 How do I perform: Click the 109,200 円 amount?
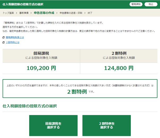tap(41, 68)
